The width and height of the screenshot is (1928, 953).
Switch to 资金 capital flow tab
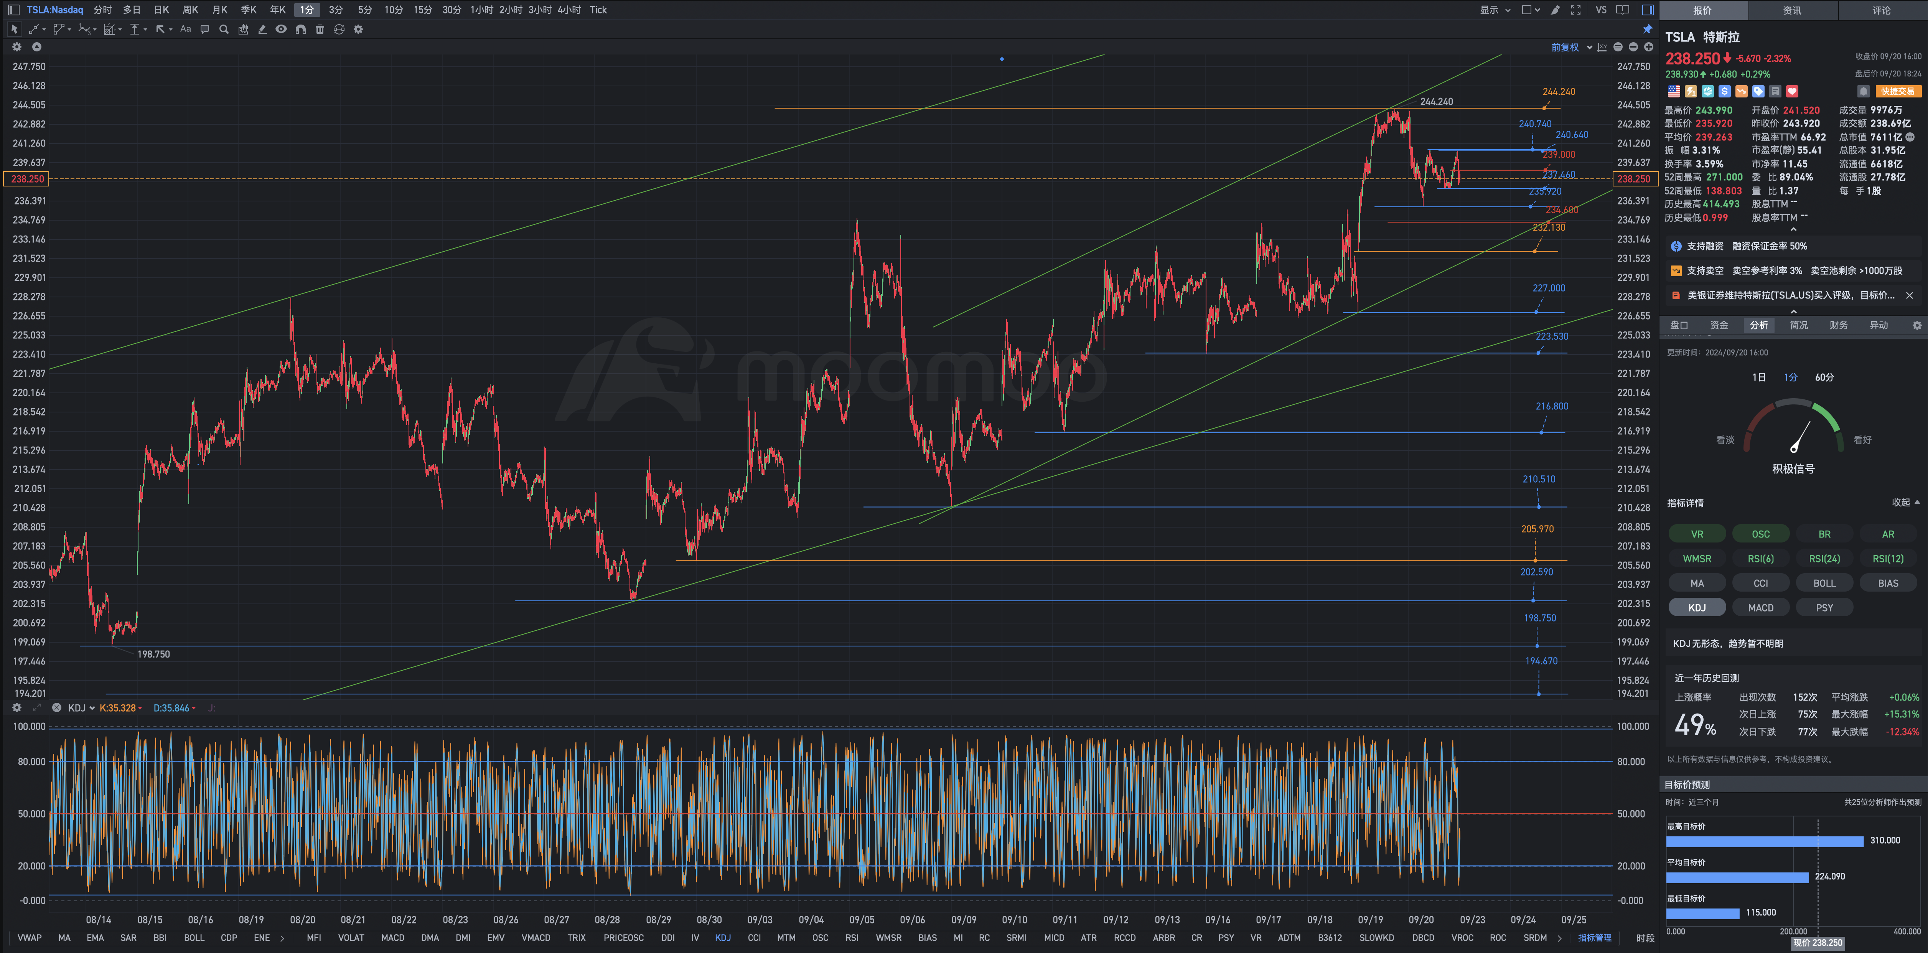click(1719, 325)
